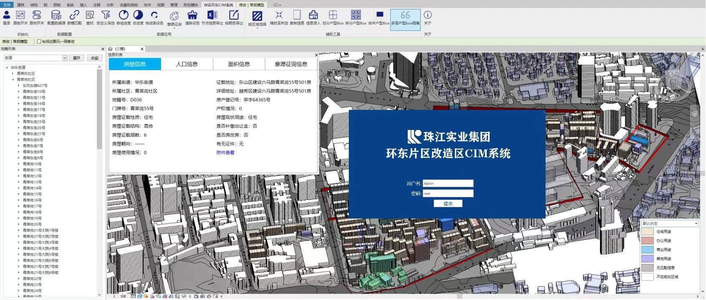The height and width of the screenshot is (300, 706).
Task: Close the 信息列表 panel
Action: tap(316, 55)
